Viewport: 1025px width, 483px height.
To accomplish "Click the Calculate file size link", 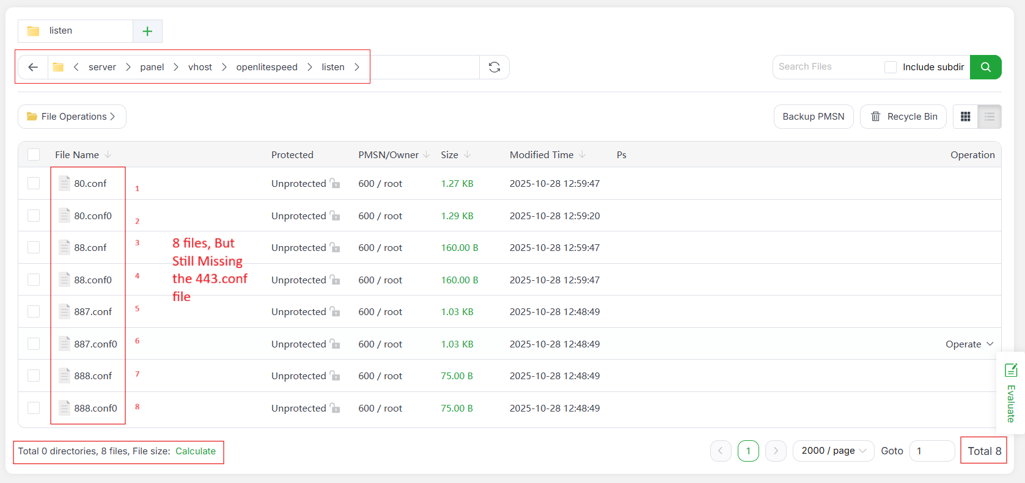I will click(196, 451).
